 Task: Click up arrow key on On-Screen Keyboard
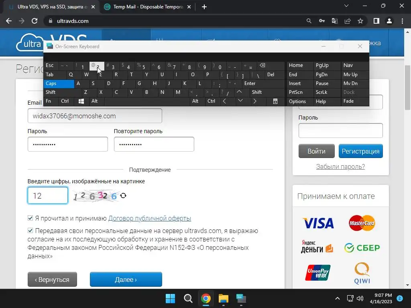tap(239, 92)
